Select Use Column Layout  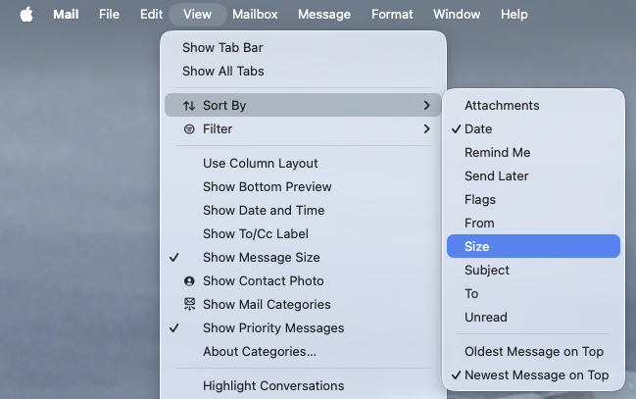(x=260, y=164)
